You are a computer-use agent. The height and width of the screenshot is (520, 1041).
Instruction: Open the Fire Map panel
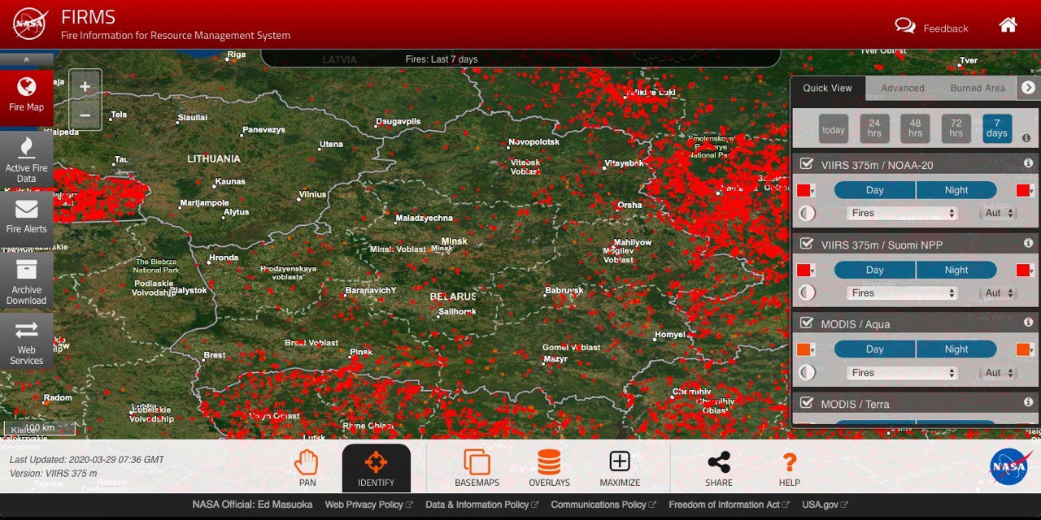[27, 96]
